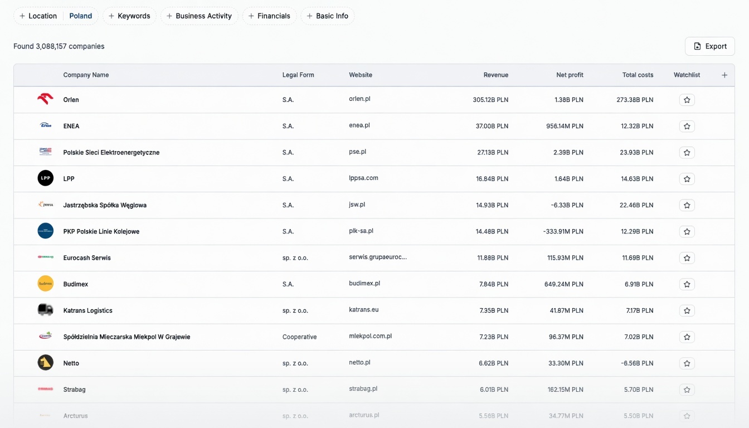Open the Katrans Logistics company name

click(87, 310)
